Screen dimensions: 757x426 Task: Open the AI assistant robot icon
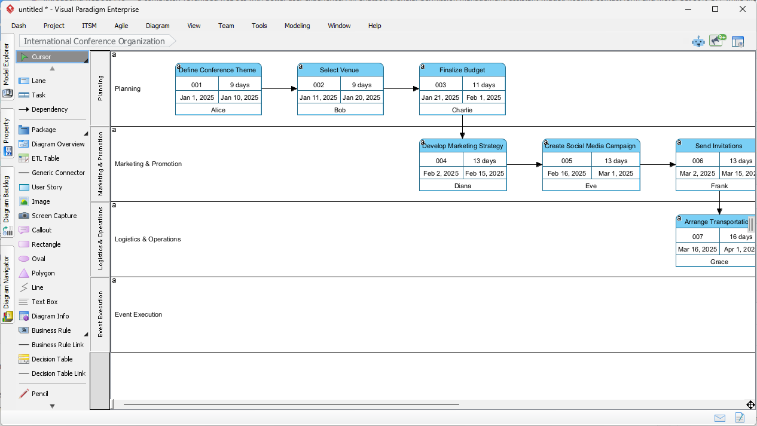point(698,41)
